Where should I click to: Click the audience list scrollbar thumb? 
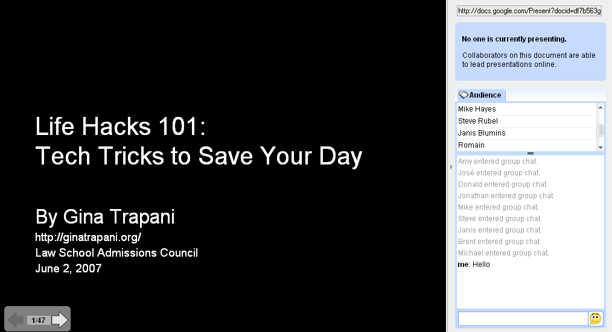(x=601, y=130)
